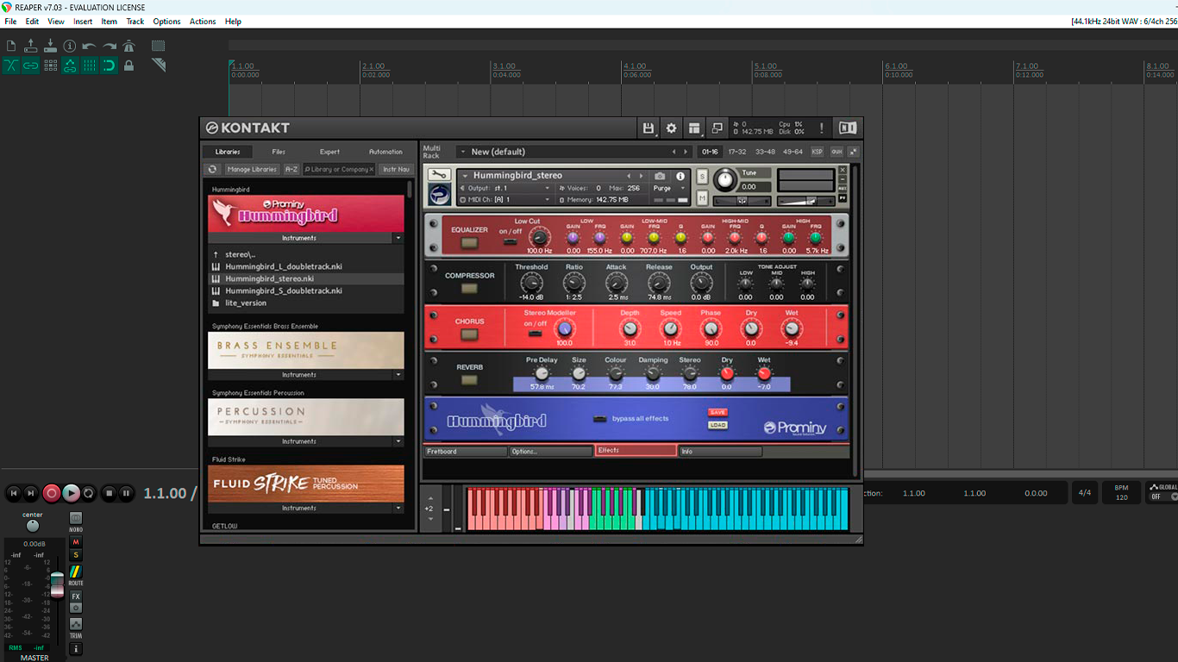This screenshot has height=662, width=1178.
Task: Click the NI logo button in Kontakt header
Action: click(848, 128)
